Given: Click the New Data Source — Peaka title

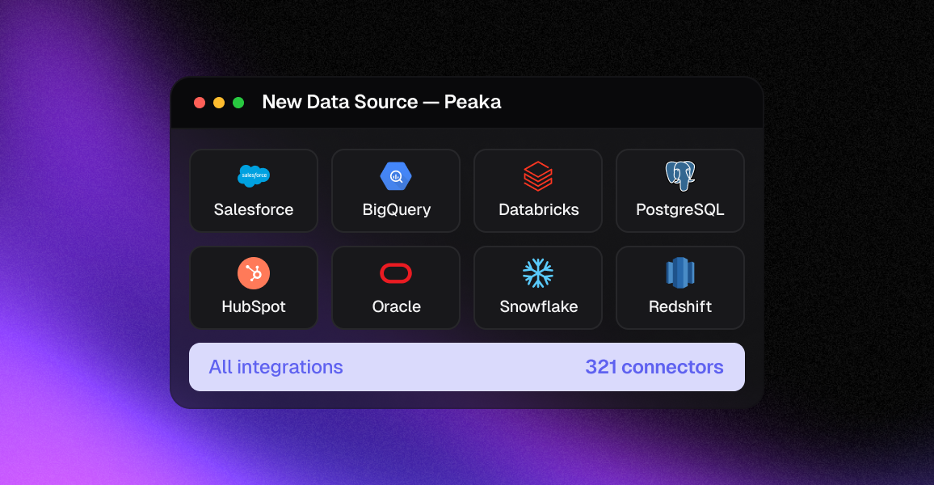Looking at the screenshot, I should tap(381, 102).
